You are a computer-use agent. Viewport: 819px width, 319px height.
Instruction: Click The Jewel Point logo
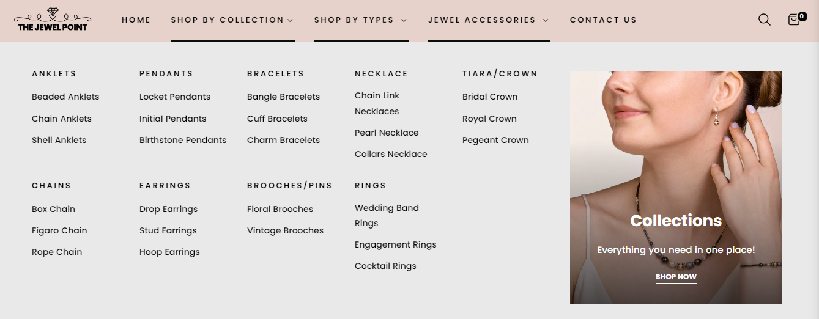(x=53, y=20)
